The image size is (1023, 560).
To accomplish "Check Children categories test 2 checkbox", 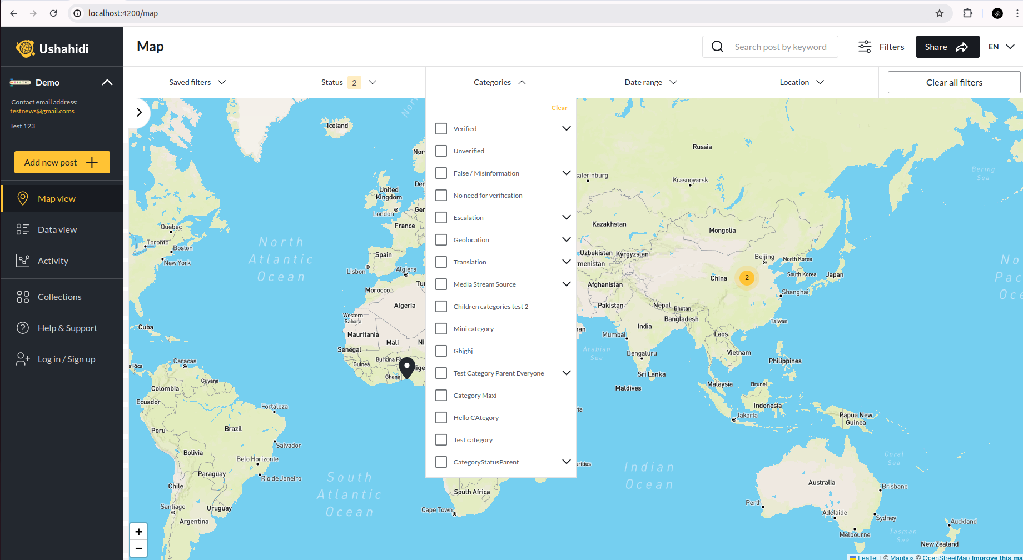I will [441, 306].
